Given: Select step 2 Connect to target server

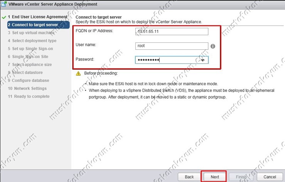Looking at the screenshot, I should coord(38,25).
